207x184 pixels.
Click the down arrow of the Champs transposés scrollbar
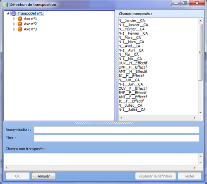click(x=200, y=112)
